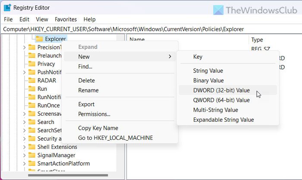Open the Favorites menu

click(66, 19)
